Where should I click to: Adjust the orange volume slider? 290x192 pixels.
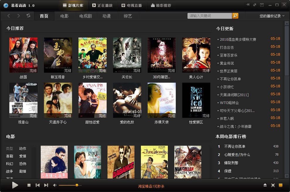point(70,185)
